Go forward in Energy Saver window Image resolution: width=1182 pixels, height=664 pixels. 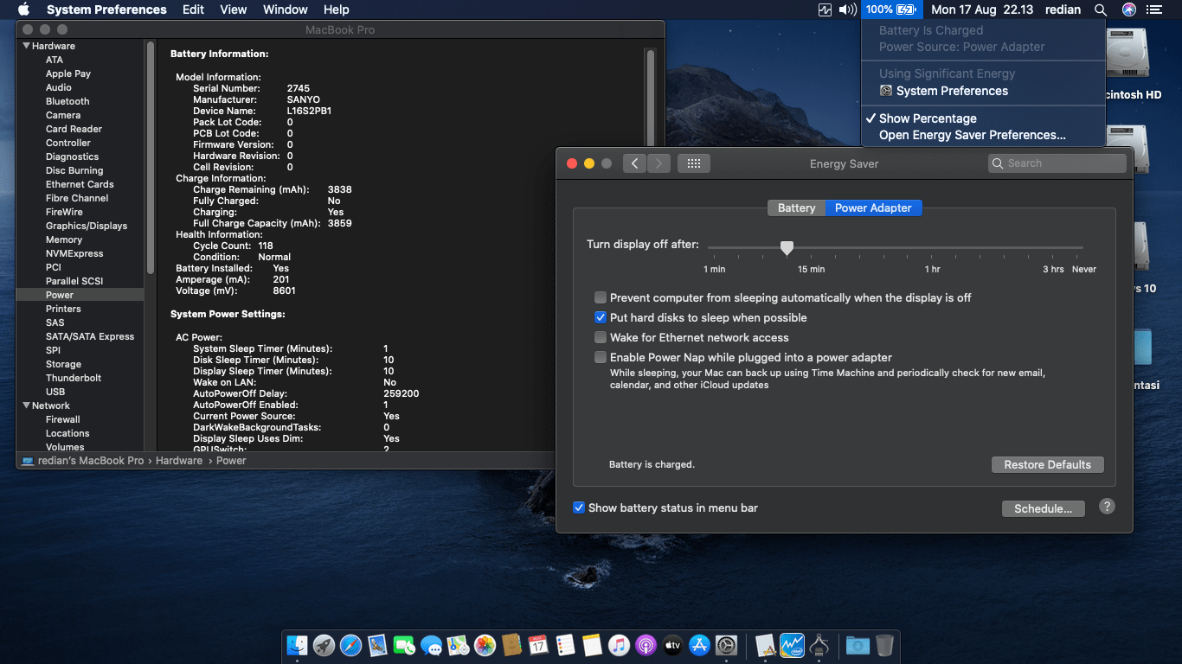tap(659, 163)
